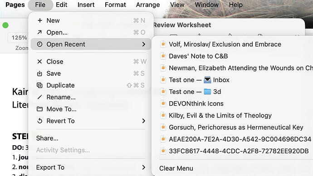
Task: Click document icon beside Newman, Elizabeth entry
Action: (x=163, y=68)
